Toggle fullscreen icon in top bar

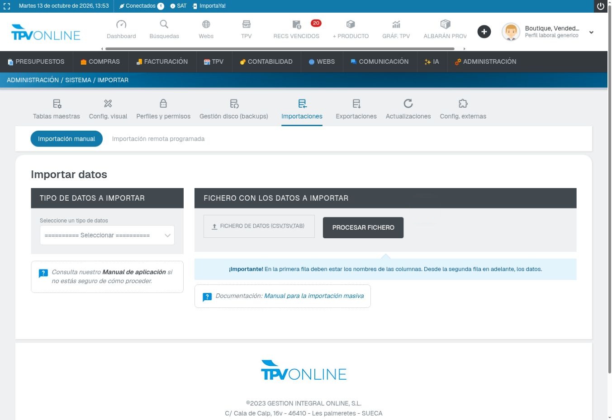point(7,6)
